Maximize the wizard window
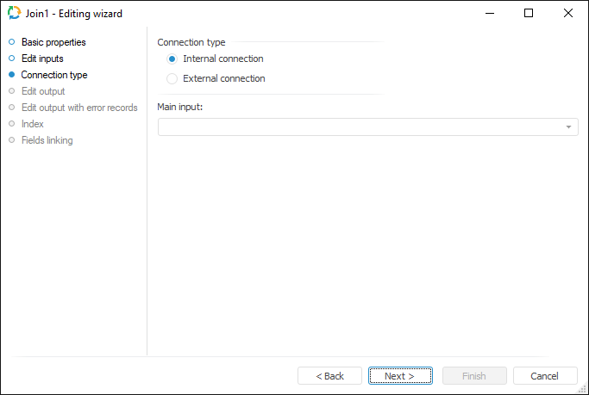Image resolution: width=589 pixels, height=395 pixels. pyautogui.click(x=529, y=14)
